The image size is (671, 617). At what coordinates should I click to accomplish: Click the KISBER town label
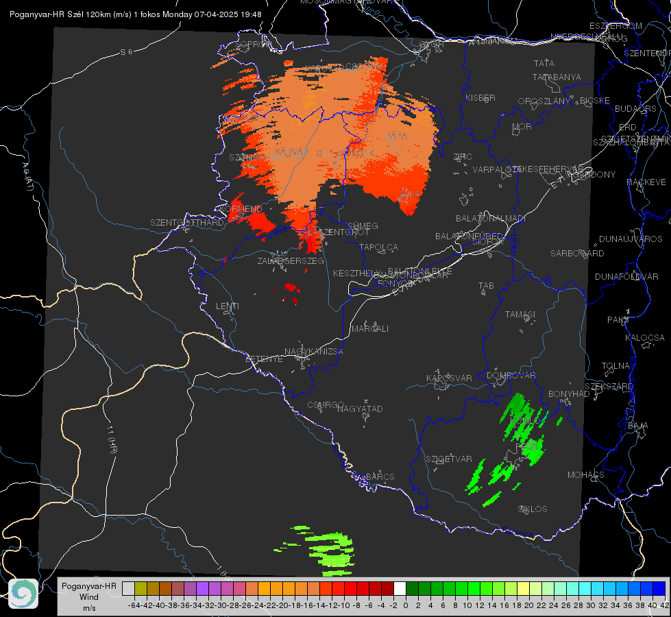480,97
